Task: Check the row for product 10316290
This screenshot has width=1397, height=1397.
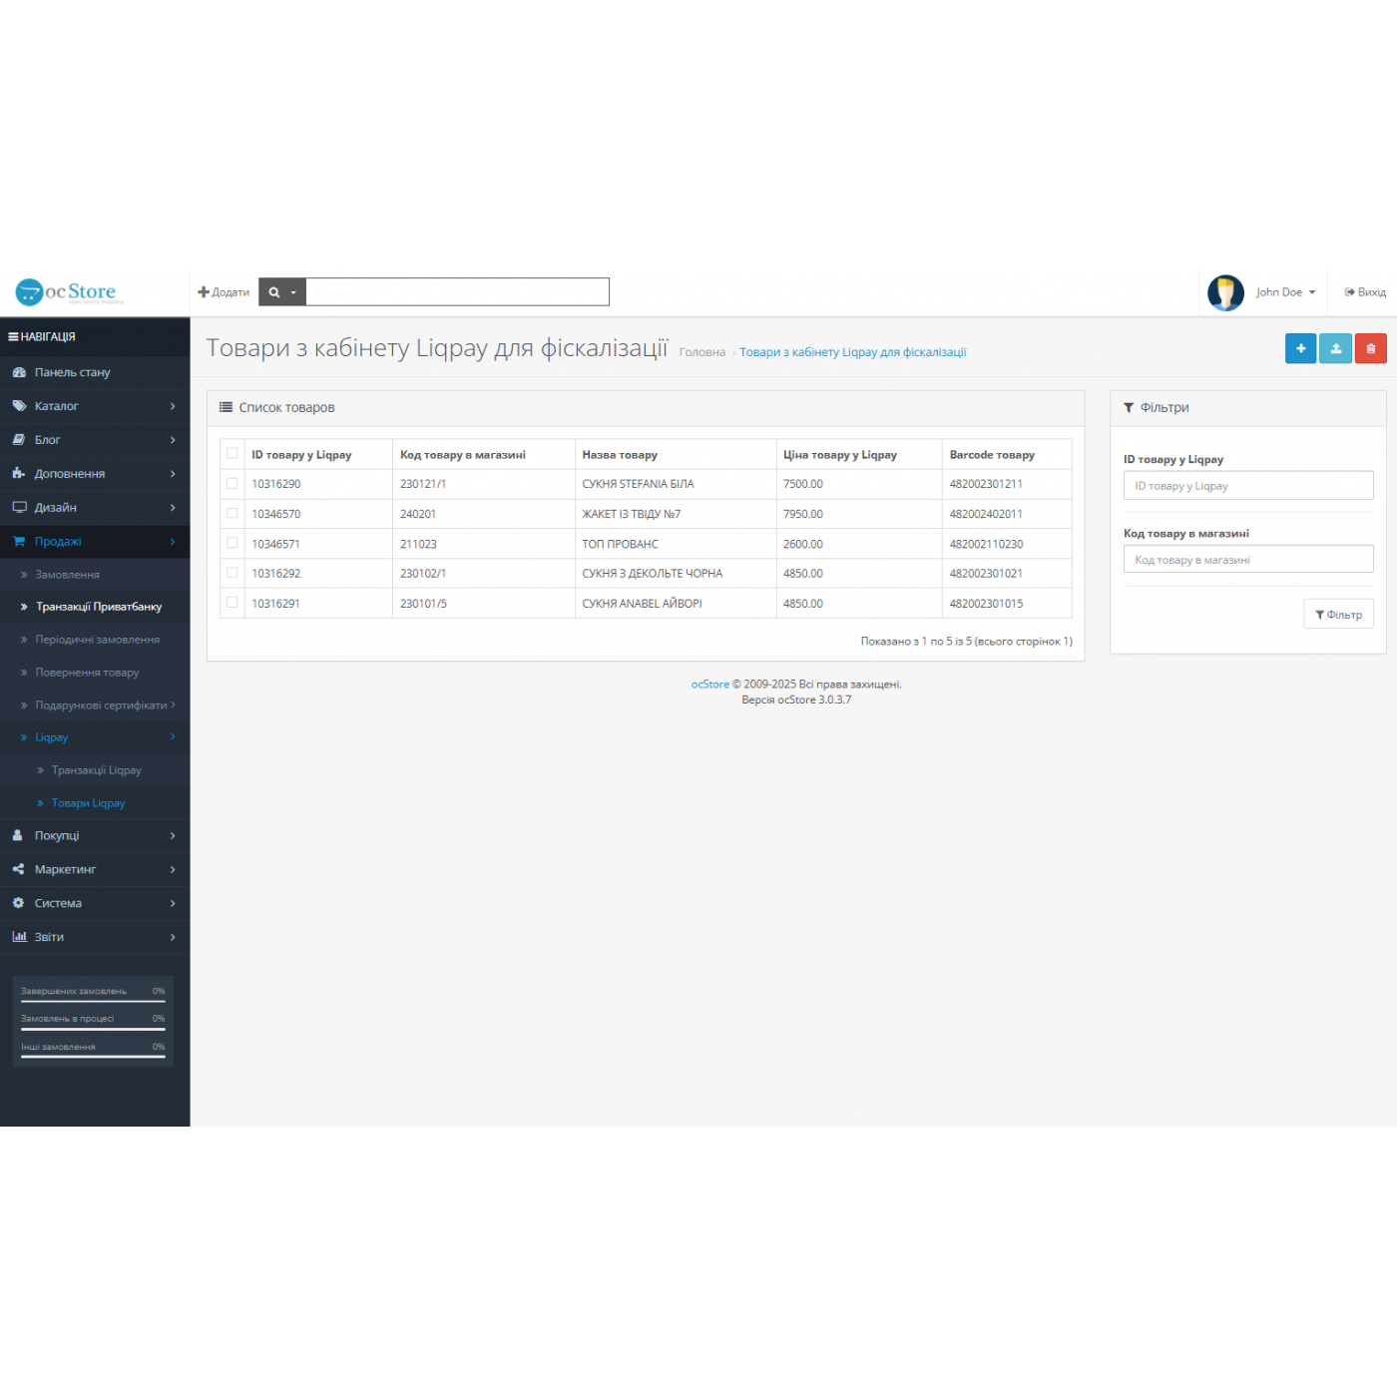Action: [x=233, y=484]
